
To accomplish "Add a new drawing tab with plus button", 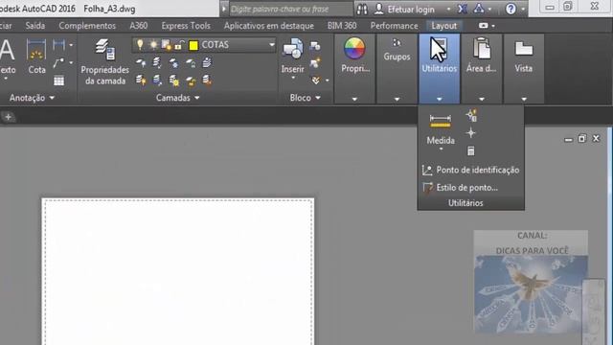I will [8, 117].
